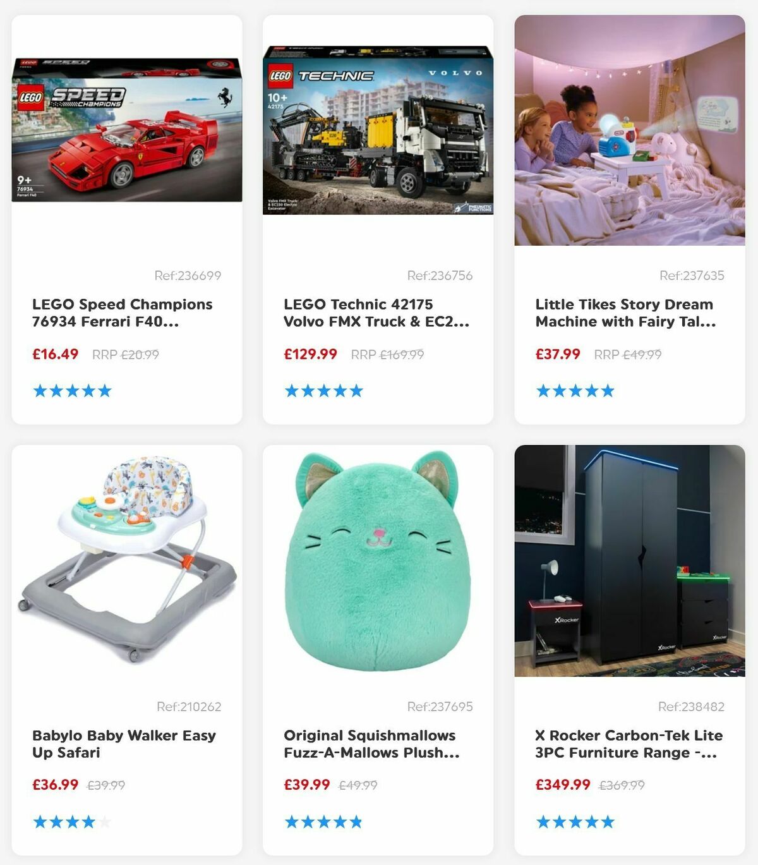
Task: Click the LEGO Speed Champions 76934 title
Action: (x=123, y=313)
